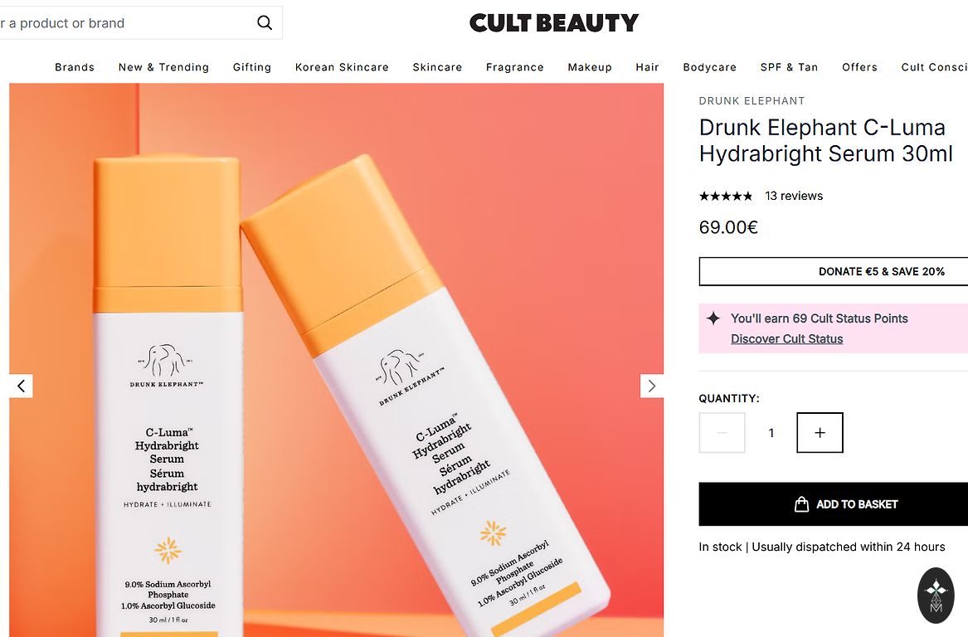Click the search magnifier icon

[265, 23]
